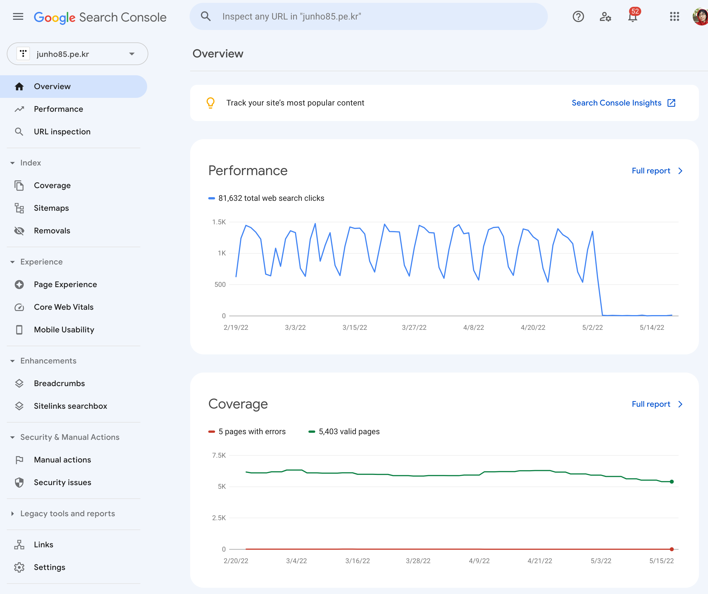This screenshot has height=594, width=708.
Task: Click the Help question mark icon
Action: pyautogui.click(x=578, y=16)
